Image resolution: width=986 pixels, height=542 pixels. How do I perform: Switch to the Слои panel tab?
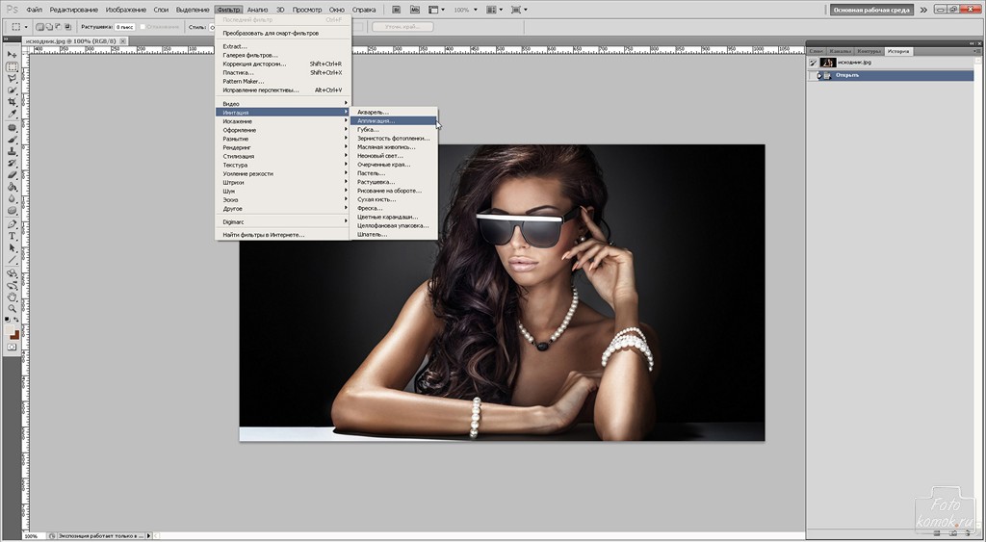[x=817, y=51]
